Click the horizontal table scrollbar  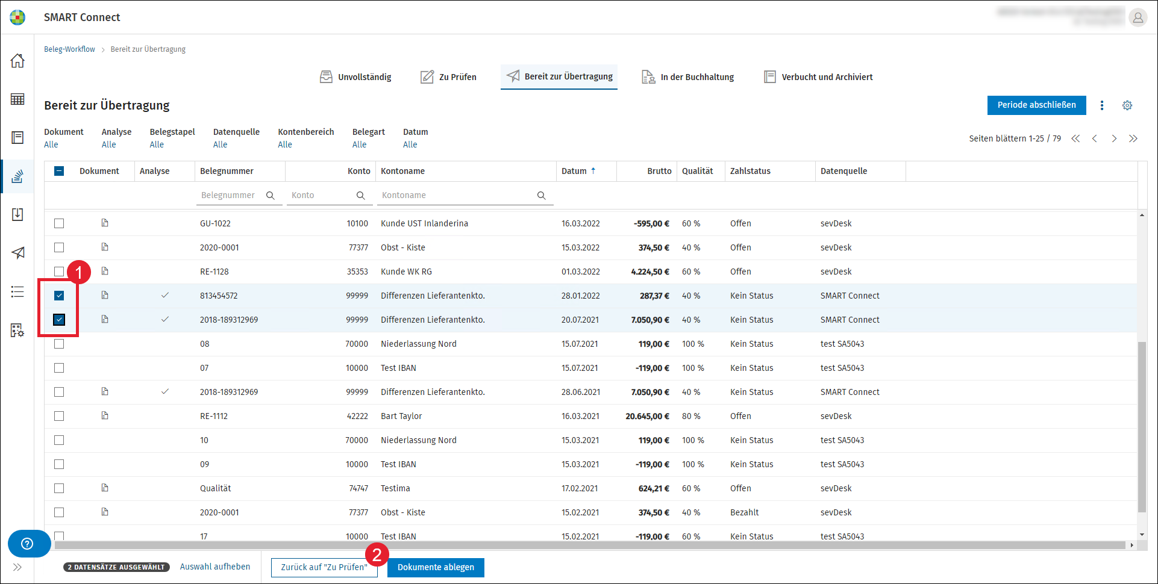point(589,545)
